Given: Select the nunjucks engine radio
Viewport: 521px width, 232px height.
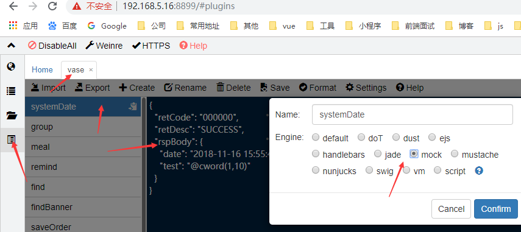Looking at the screenshot, I should [316, 170].
